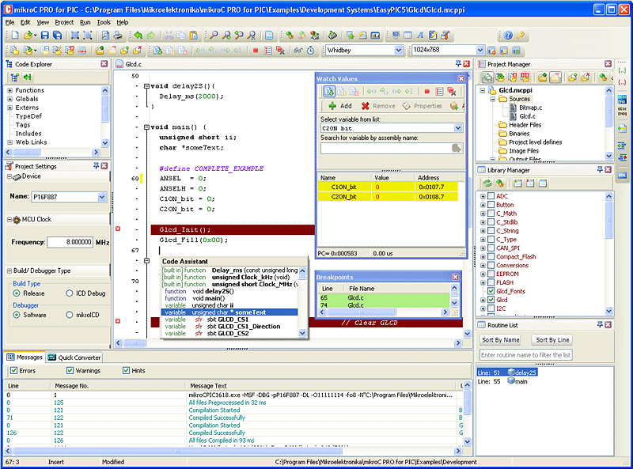Click the routine name filter field

(x=525, y=355)
